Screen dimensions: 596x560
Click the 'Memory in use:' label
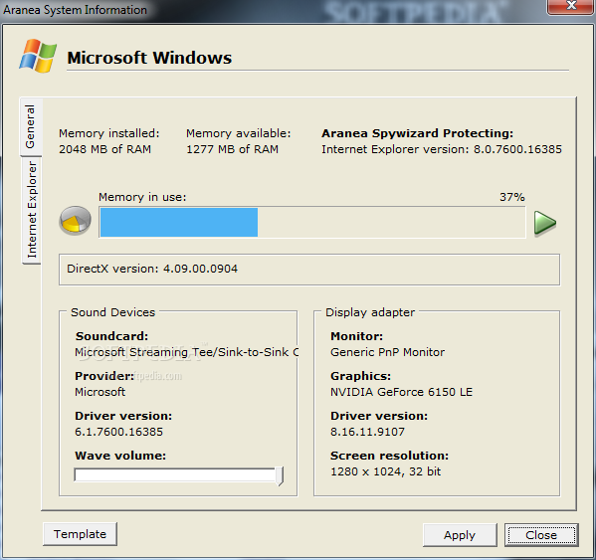tap(142, 197)
